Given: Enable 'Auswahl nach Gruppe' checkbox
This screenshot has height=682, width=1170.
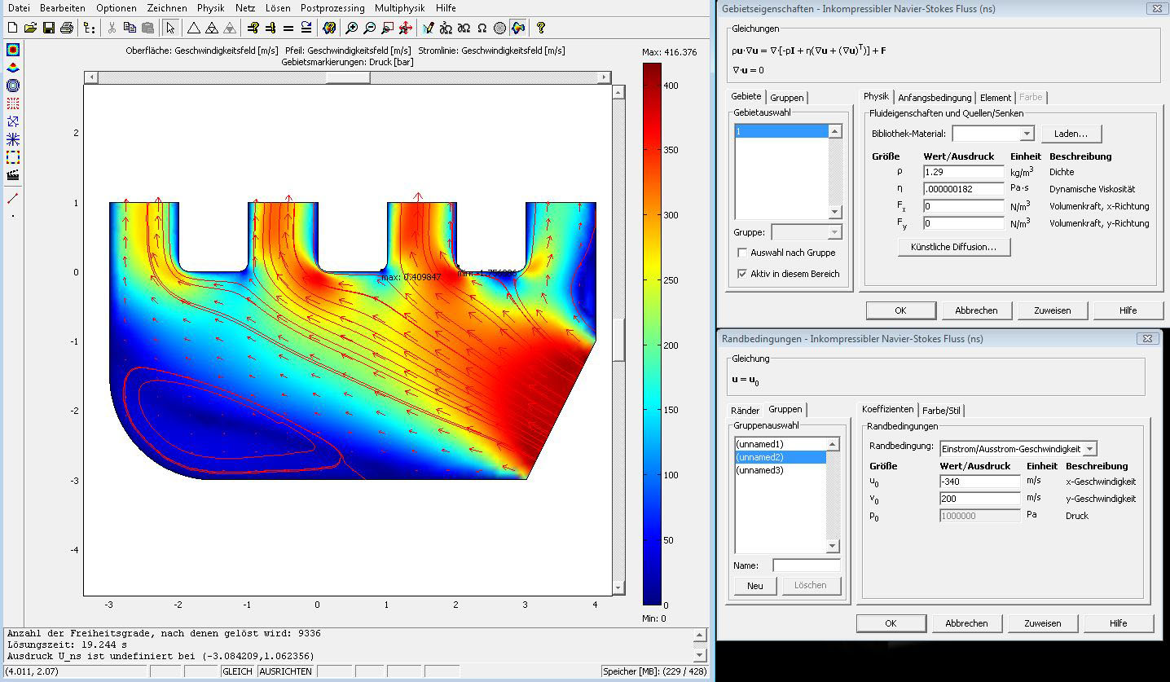Looking at the screenshot, I should tap(741, 253).
